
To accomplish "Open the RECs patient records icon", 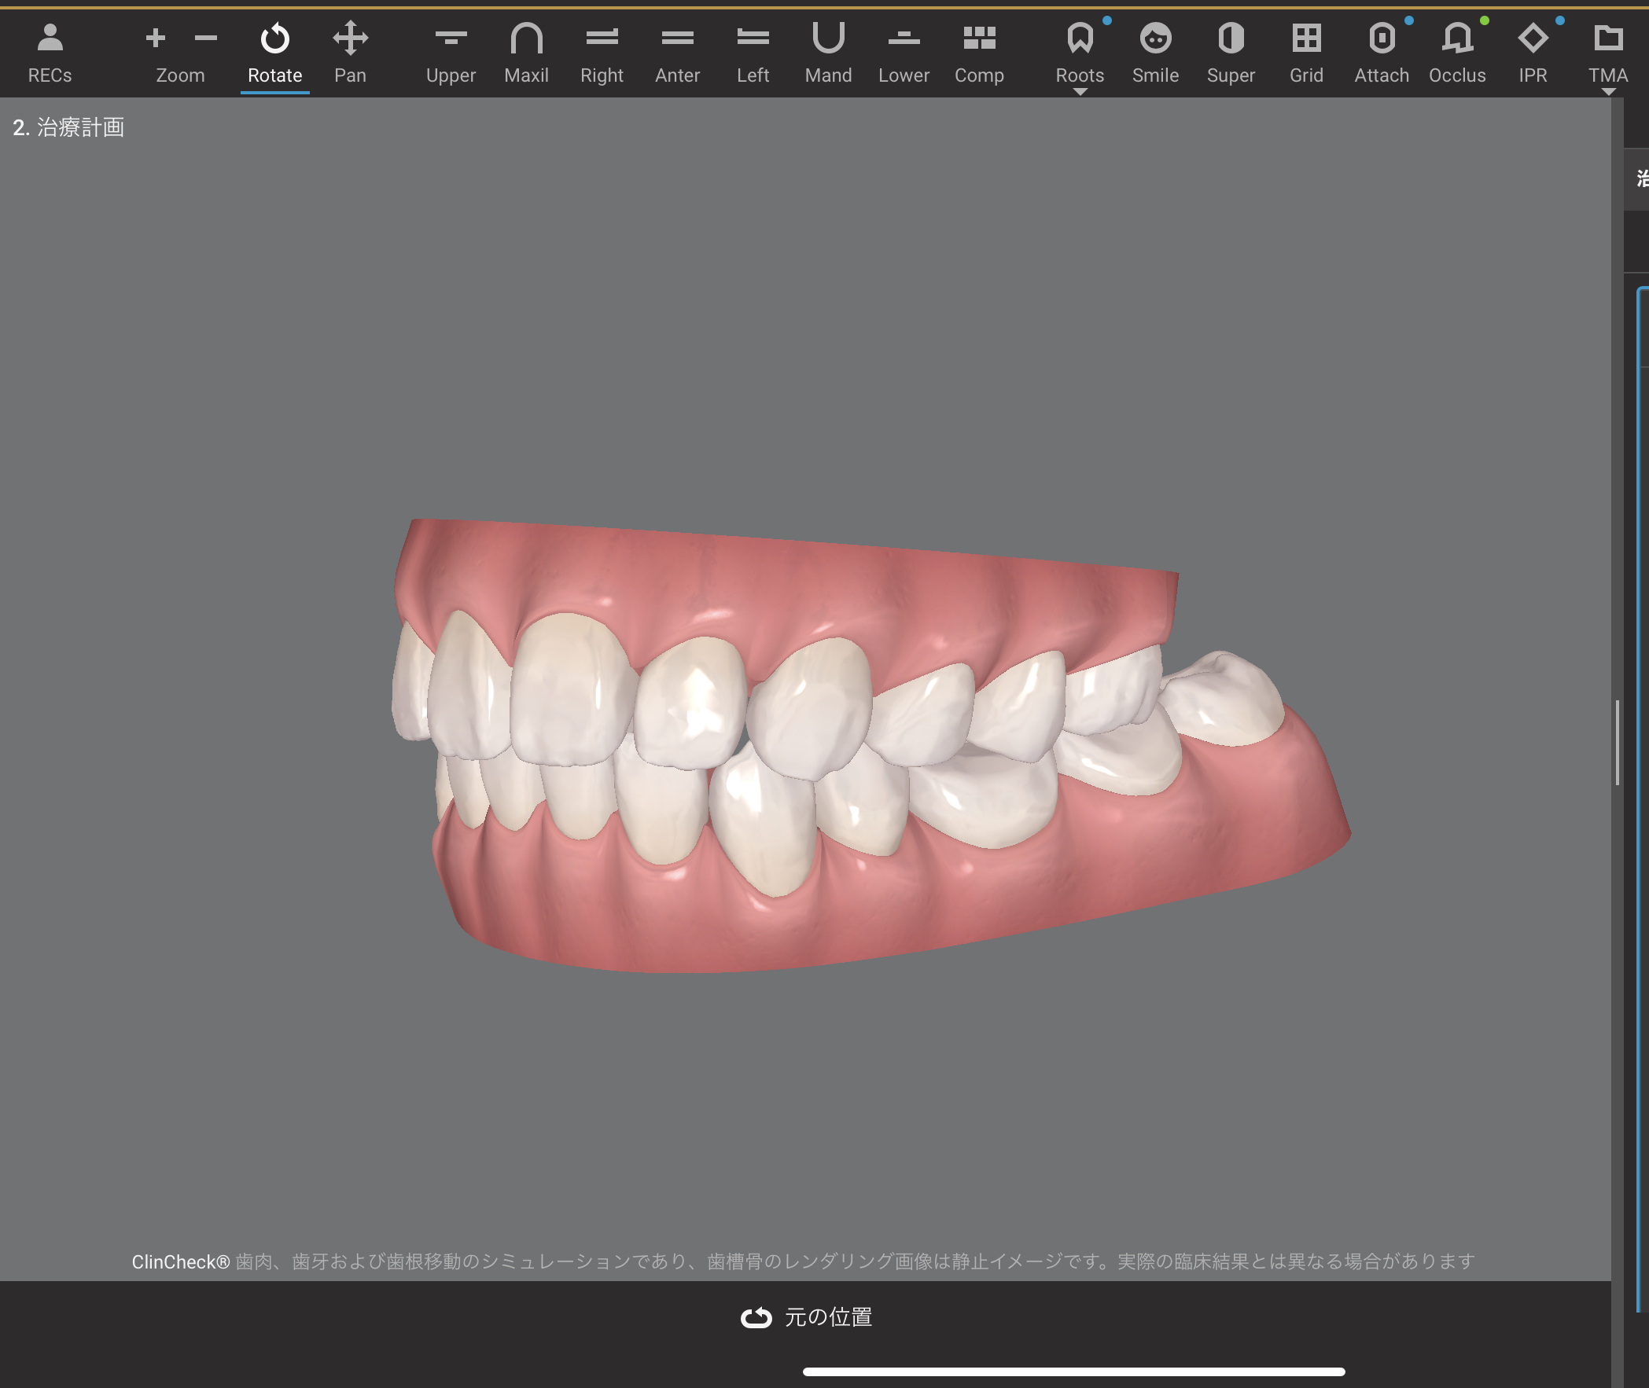I will (50, 52).
